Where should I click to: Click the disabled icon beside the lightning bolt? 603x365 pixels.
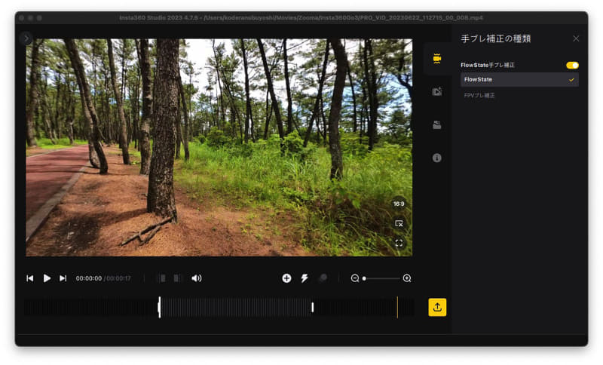tap(323, 278)
